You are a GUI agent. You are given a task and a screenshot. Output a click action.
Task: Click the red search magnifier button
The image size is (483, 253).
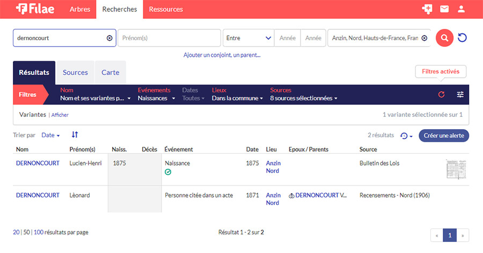(x=444, y=38)
